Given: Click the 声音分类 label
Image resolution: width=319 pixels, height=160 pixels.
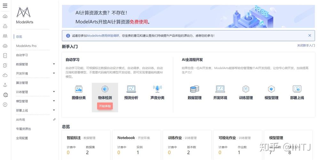Looking at the screenshot, I should pyautogui.click(x=157, y=98).
